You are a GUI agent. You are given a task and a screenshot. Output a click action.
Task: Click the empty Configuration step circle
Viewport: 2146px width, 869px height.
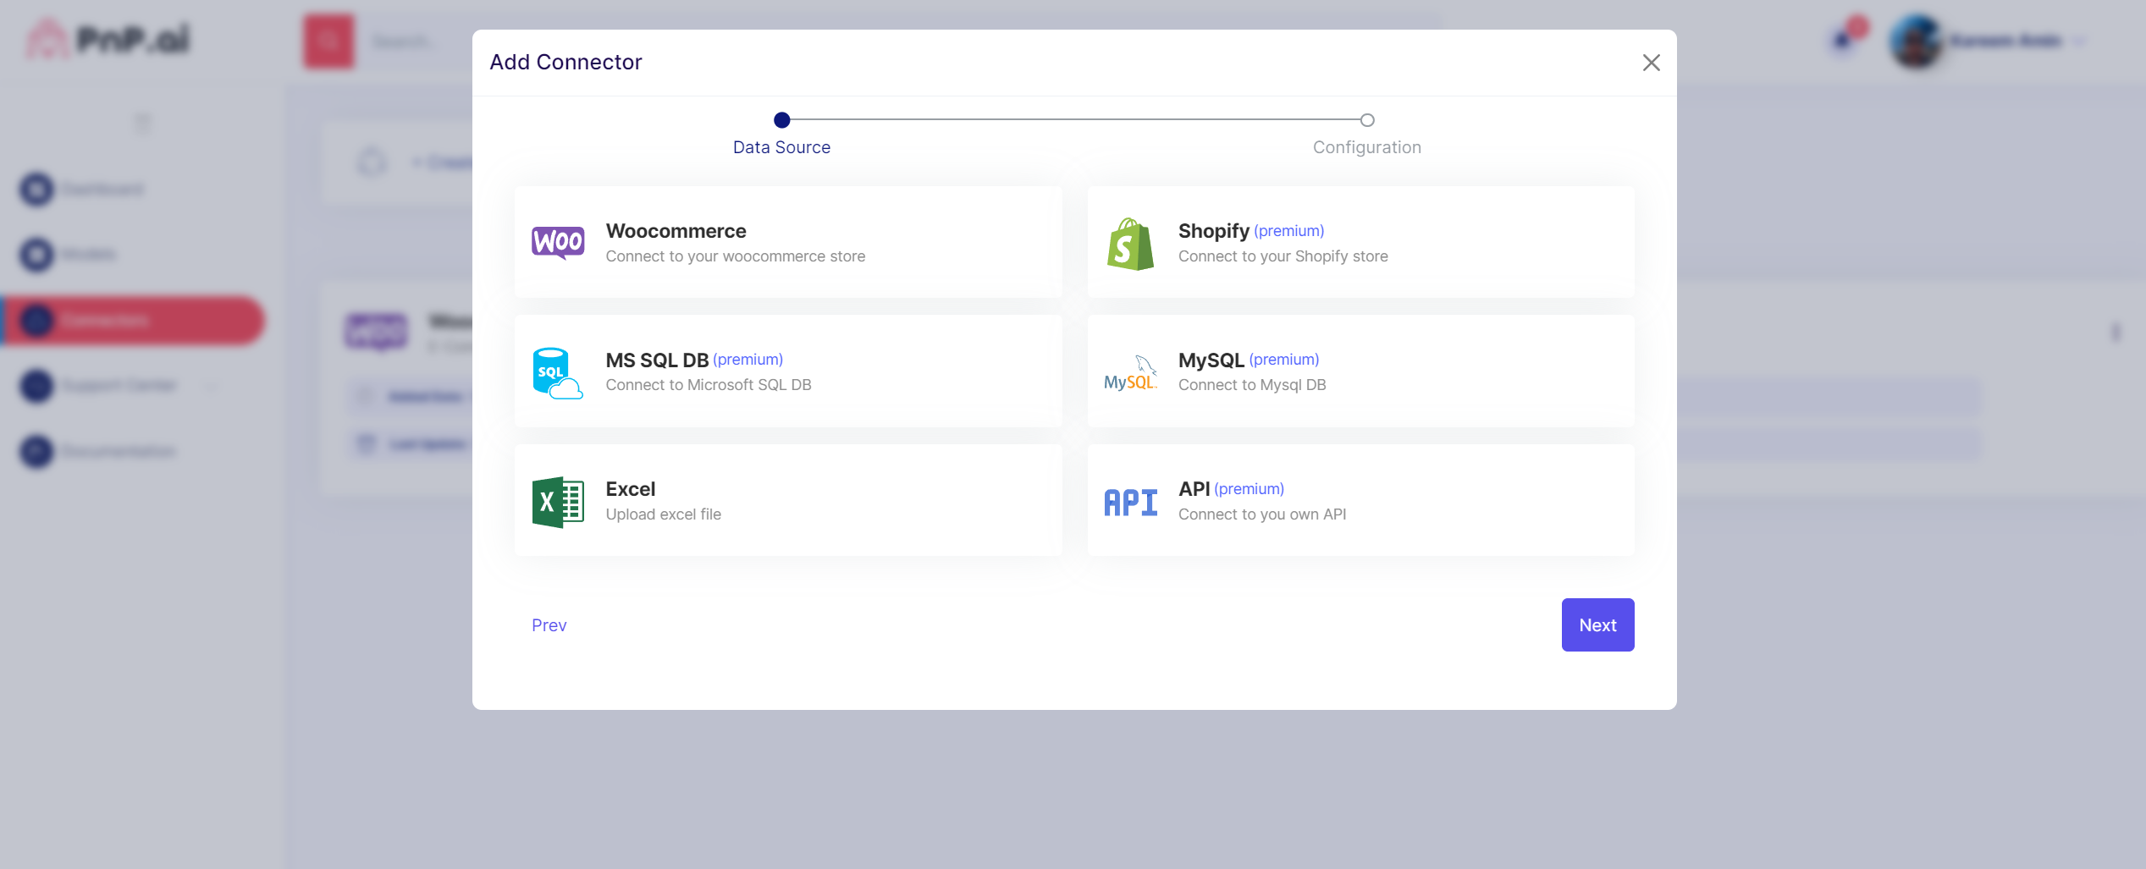[x=1367, y=120]
